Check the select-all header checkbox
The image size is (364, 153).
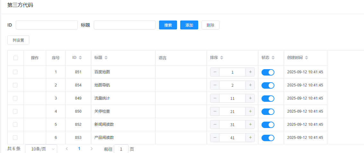coord(16,58)
